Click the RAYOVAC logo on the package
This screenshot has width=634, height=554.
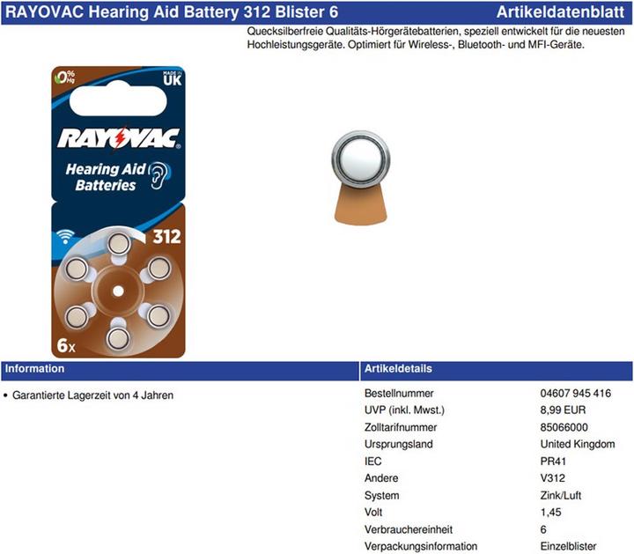click(x=118, y=138)
